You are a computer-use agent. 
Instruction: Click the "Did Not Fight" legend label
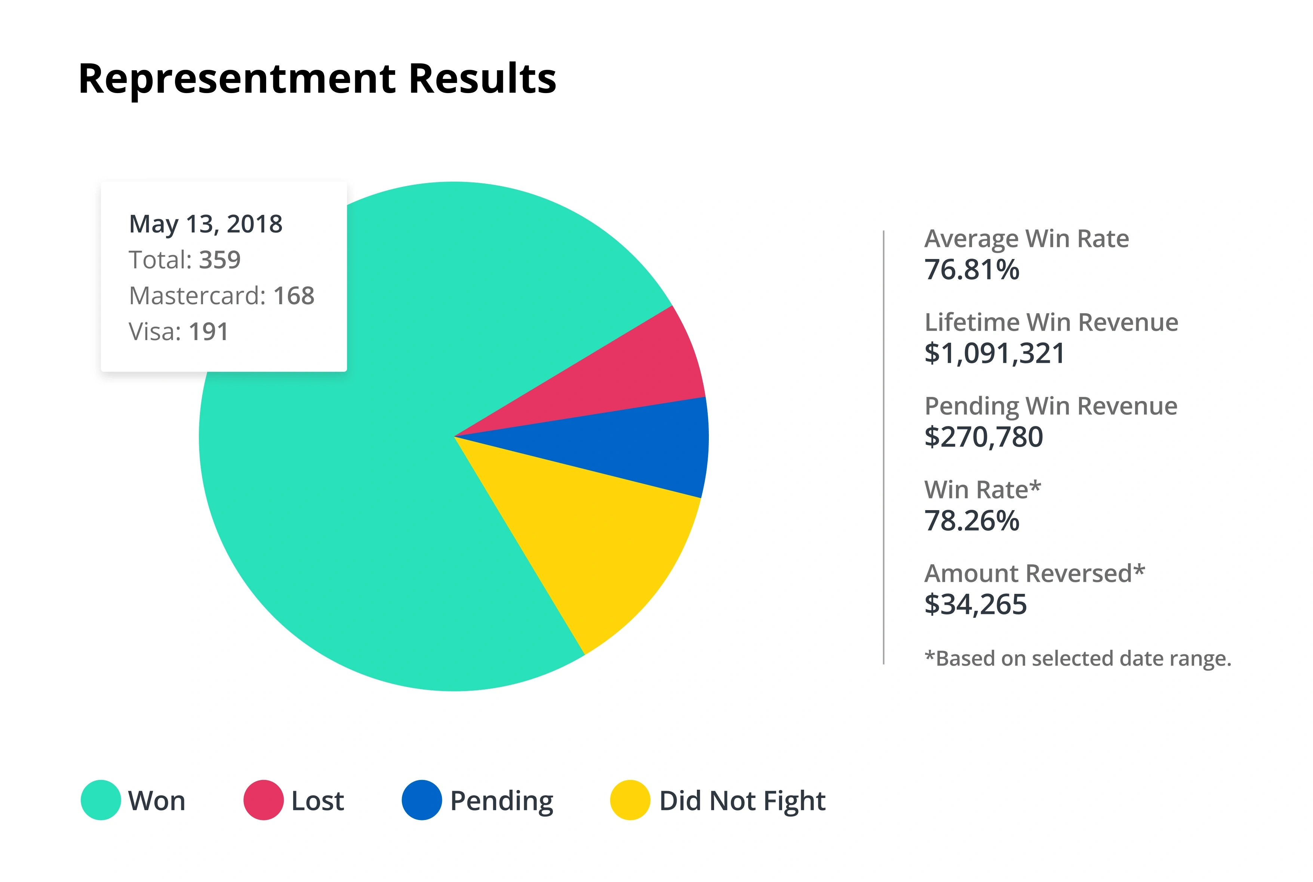(x=742, y=801)
